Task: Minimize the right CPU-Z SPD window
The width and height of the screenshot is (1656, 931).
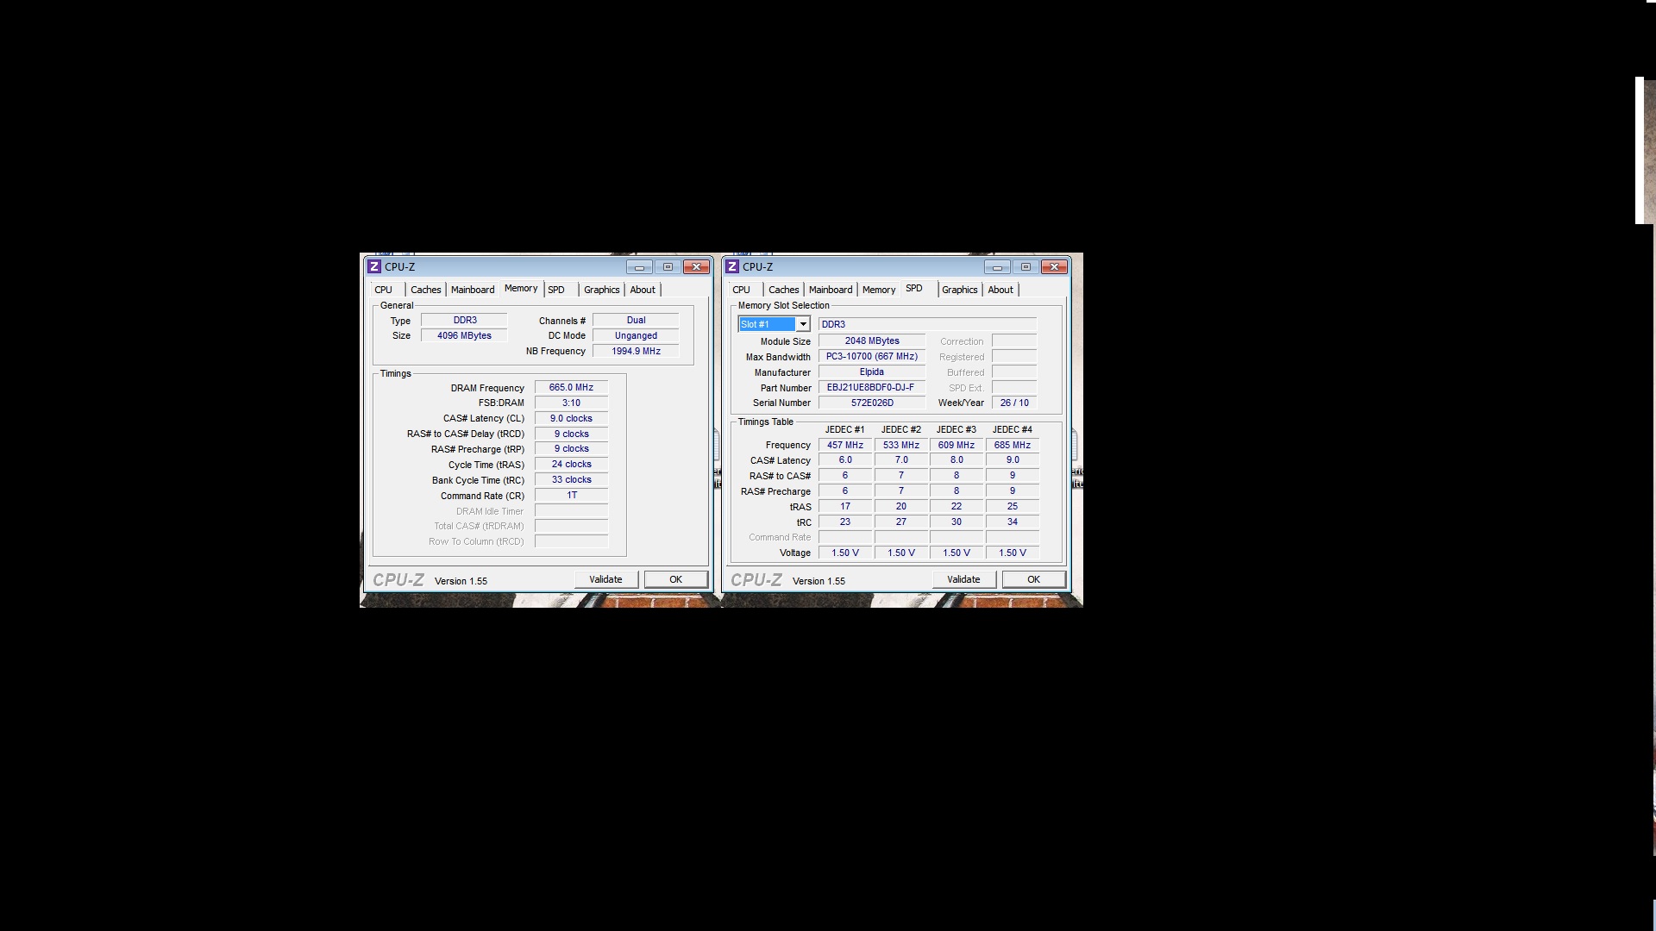Action: click(997, 267)
